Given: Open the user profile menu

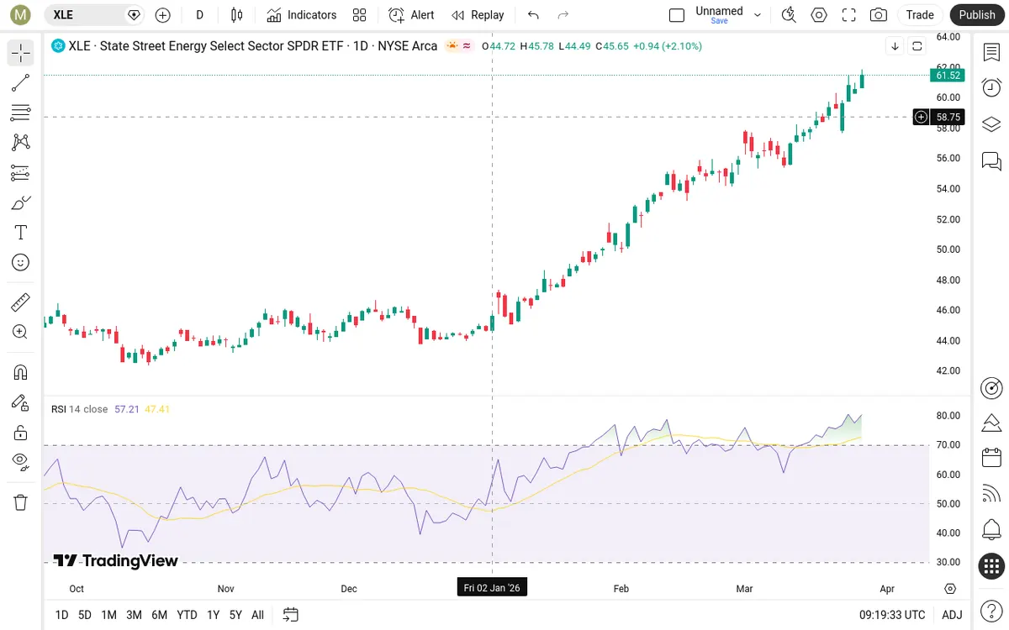Looking at the screenshot, I should [20, 14].
